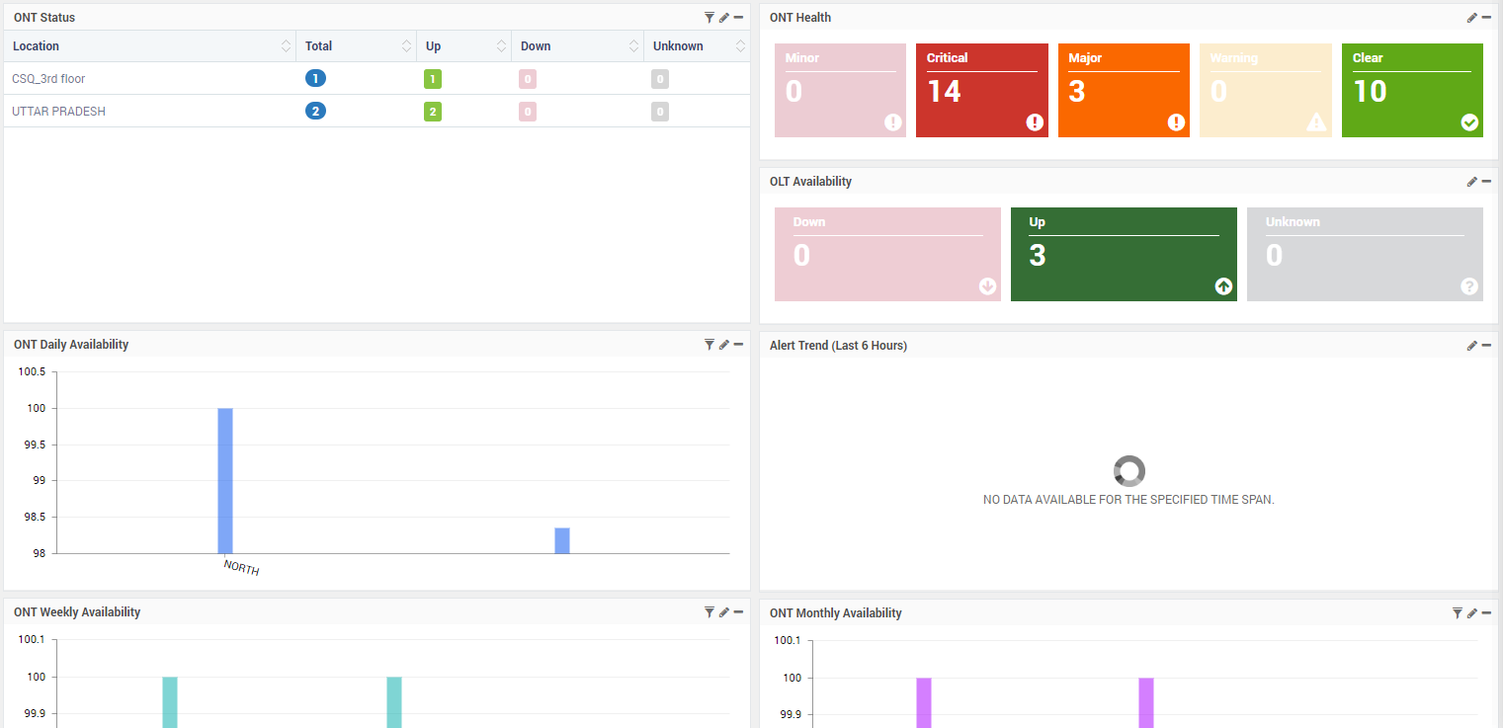Minimize the ONT Health panel

1486,17
